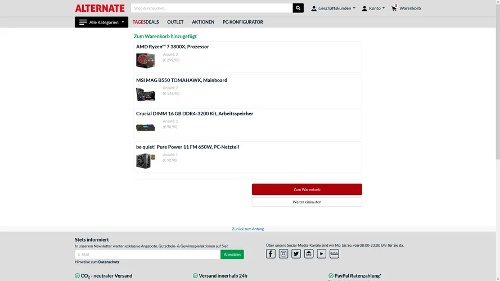This screenshot has width=500, height=281.
Task: Click the search magnifier button
Action: point(298,8)
